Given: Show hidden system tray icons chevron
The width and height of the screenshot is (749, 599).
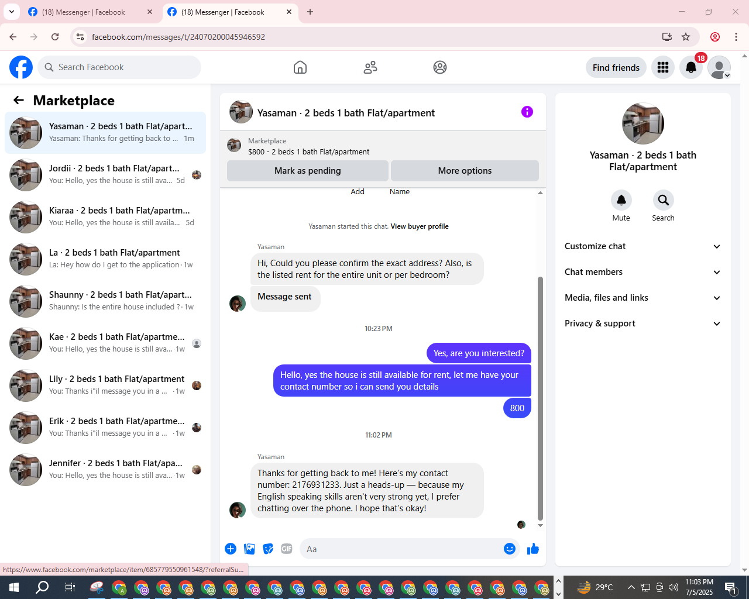Looking at the screenshot, I should (x=631, y=587).
